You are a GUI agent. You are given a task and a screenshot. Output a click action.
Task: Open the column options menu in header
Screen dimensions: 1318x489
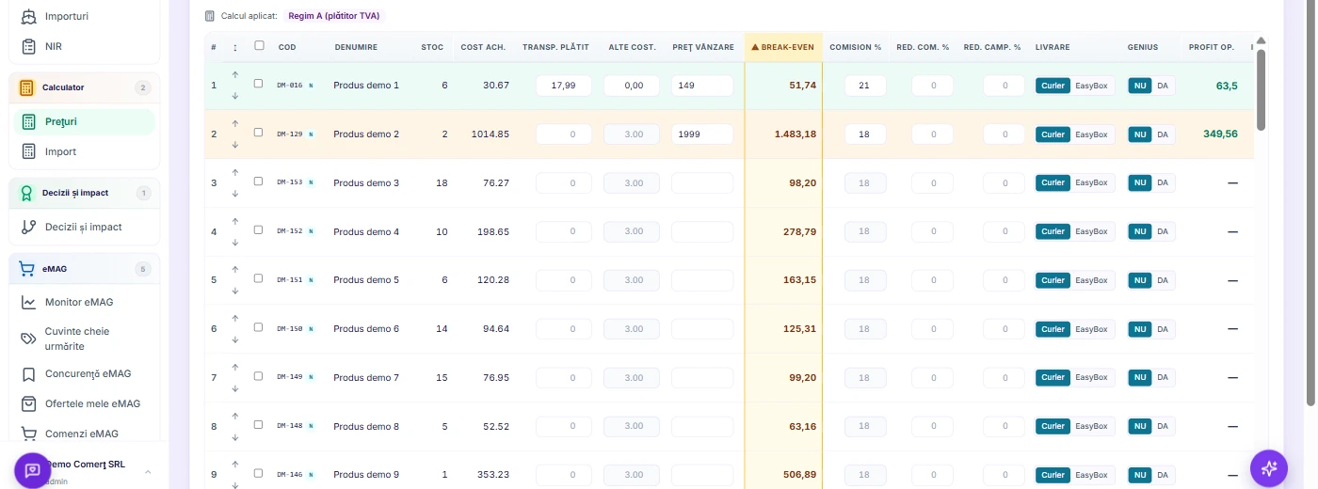235,47
